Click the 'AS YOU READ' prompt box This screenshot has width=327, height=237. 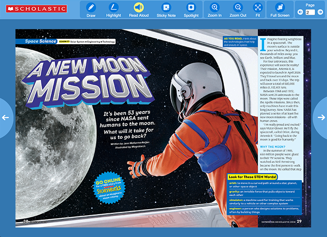240,42
